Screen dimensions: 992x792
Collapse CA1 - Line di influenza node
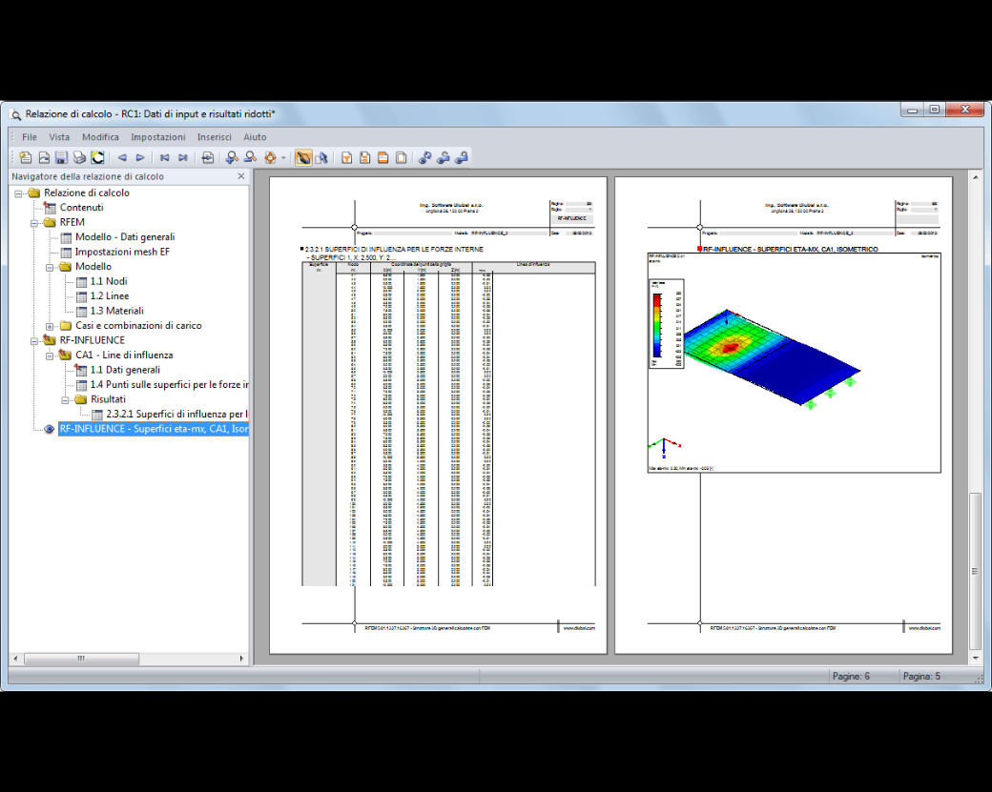50,355
